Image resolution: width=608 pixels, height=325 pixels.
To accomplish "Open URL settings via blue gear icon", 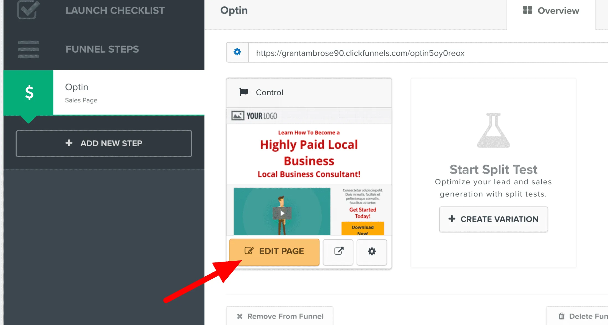I will pos(237,52).
